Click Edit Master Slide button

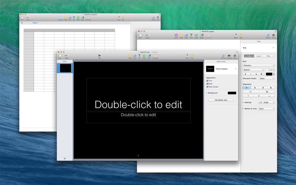[221, 100]
